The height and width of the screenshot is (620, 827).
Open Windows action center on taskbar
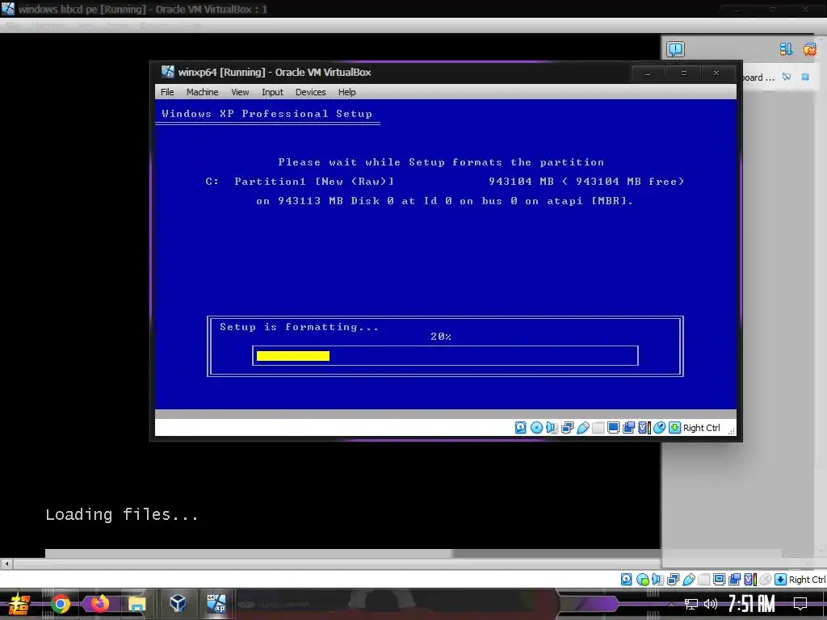800,604
